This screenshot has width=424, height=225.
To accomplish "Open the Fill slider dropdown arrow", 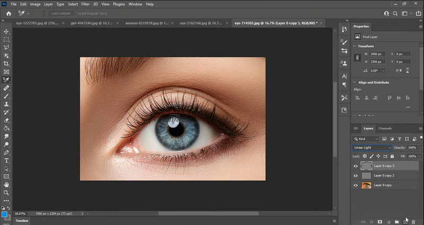I will click(x=420, y=156).
